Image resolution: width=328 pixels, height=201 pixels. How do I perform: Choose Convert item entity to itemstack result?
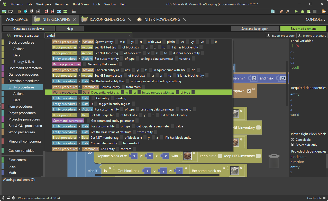138,143
